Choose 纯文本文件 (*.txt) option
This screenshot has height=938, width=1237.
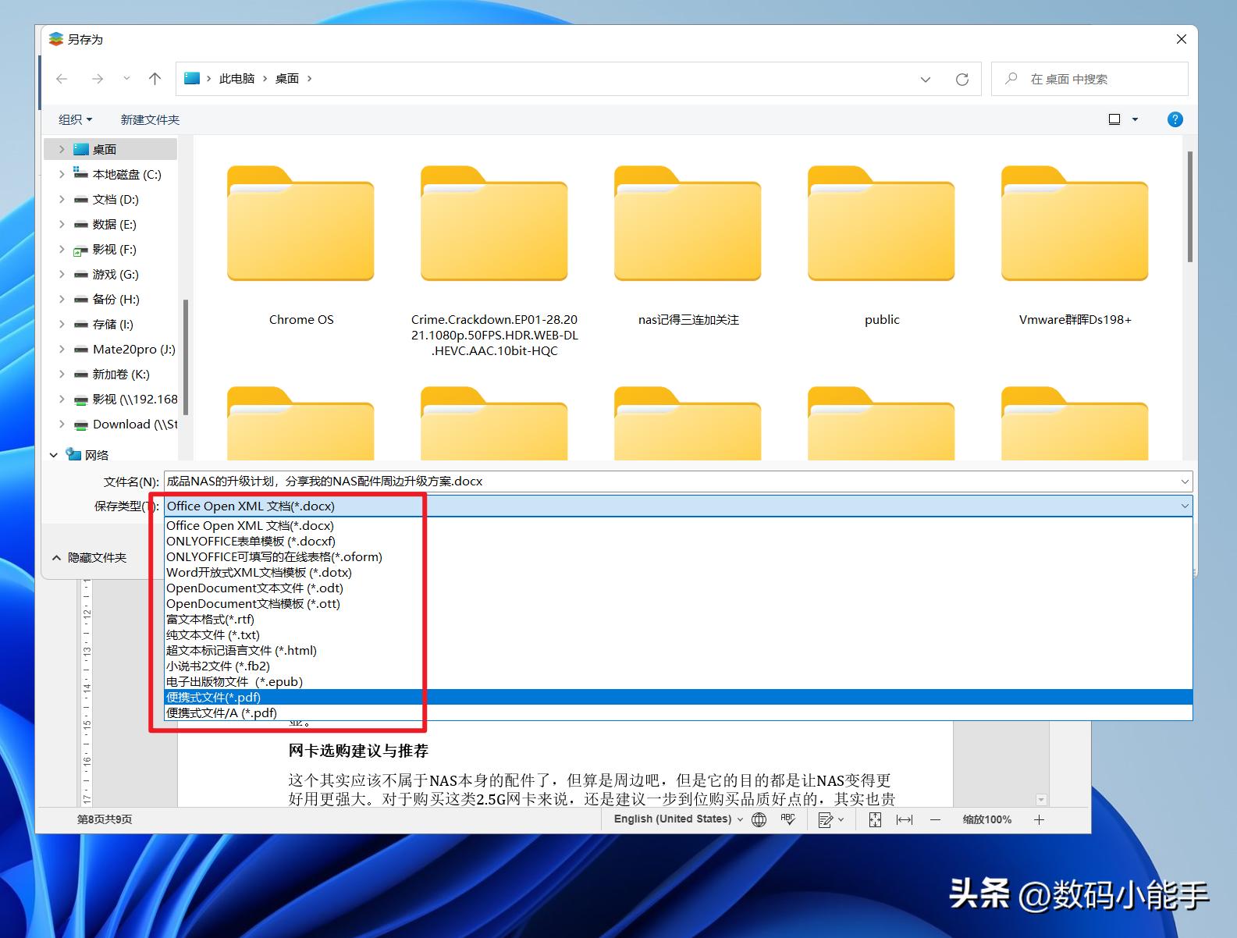tap(678, 635)
